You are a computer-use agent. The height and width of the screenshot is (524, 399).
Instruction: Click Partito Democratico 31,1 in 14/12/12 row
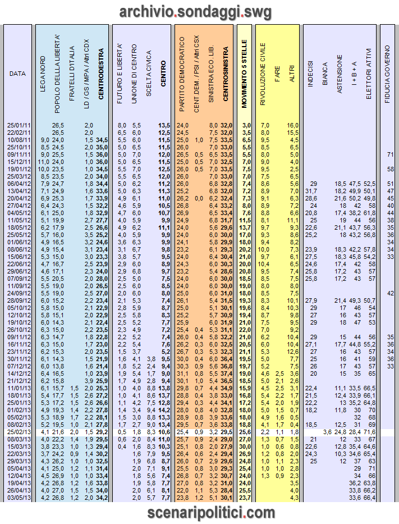pyautogui.click(x=182, y=373)
